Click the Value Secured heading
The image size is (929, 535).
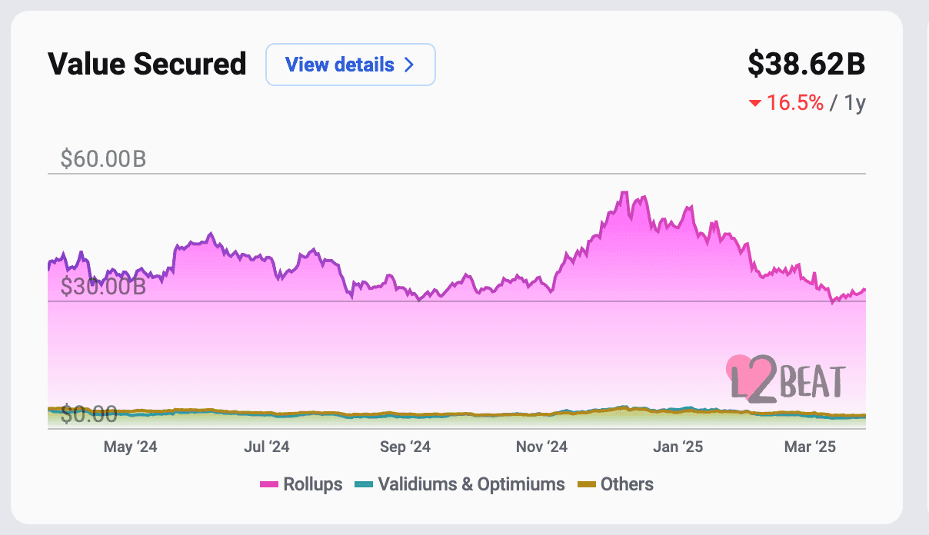[147, 64]
